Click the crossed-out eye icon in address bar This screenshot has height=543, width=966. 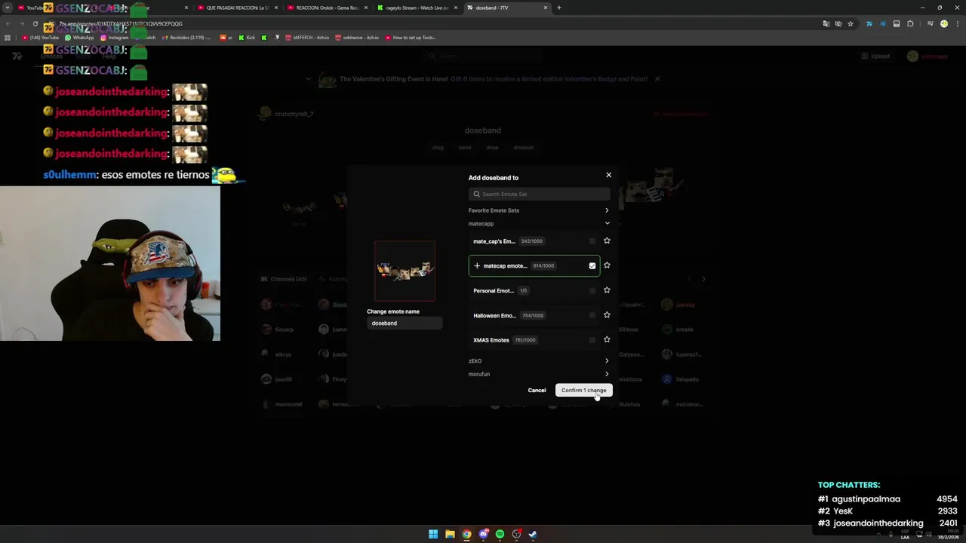(838, 23)
